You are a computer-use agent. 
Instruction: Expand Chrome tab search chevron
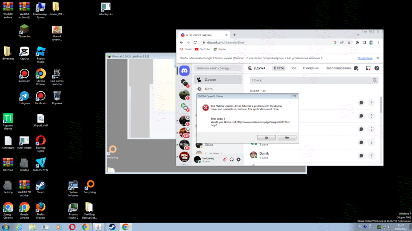tap(358, 35)
